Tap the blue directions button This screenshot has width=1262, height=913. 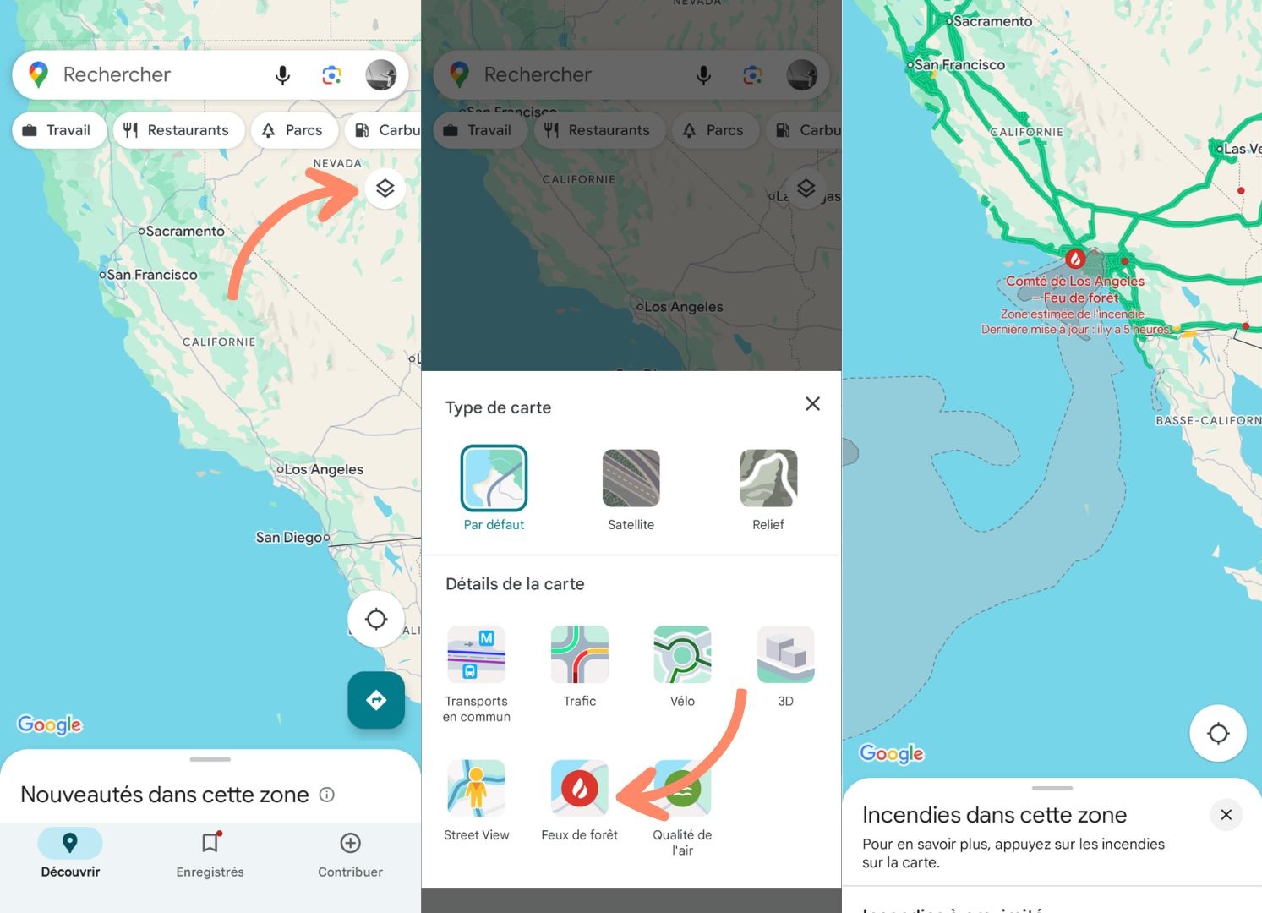point(376,700)
